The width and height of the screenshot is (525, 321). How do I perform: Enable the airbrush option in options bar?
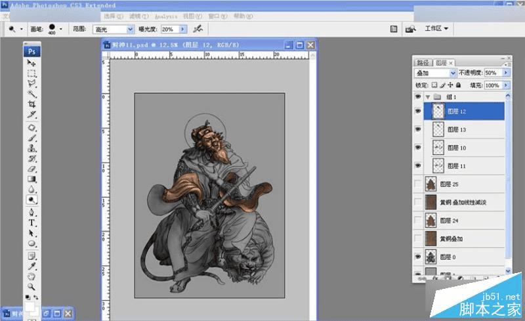[198, 29]
